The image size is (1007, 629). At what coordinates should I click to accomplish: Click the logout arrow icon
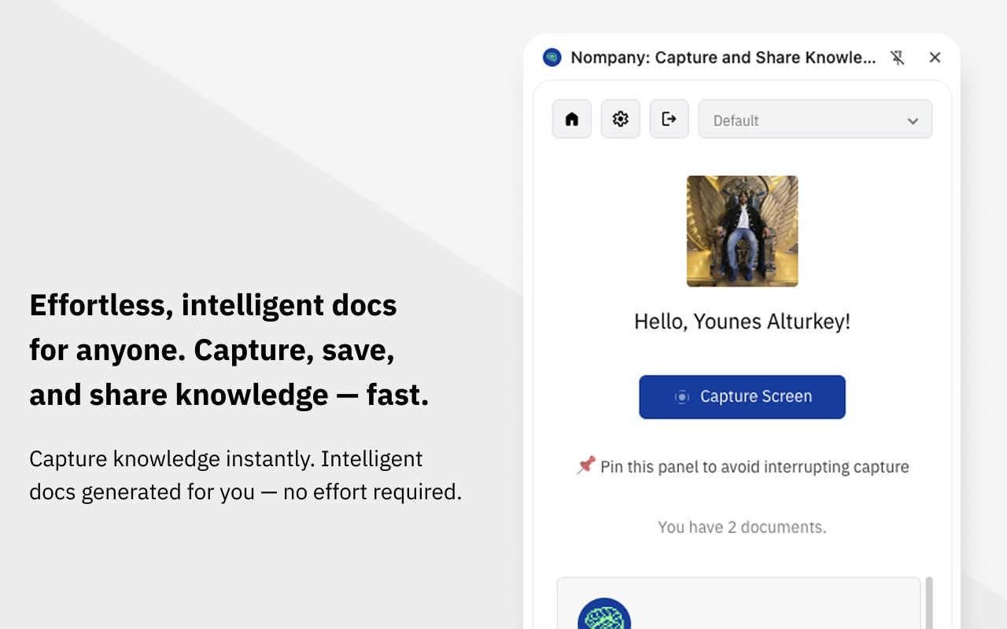(x=669, y=120)
